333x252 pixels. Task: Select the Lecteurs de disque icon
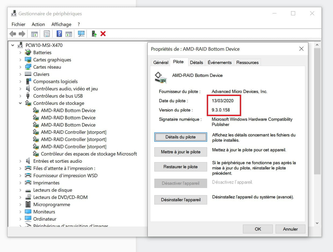[28, 190]
